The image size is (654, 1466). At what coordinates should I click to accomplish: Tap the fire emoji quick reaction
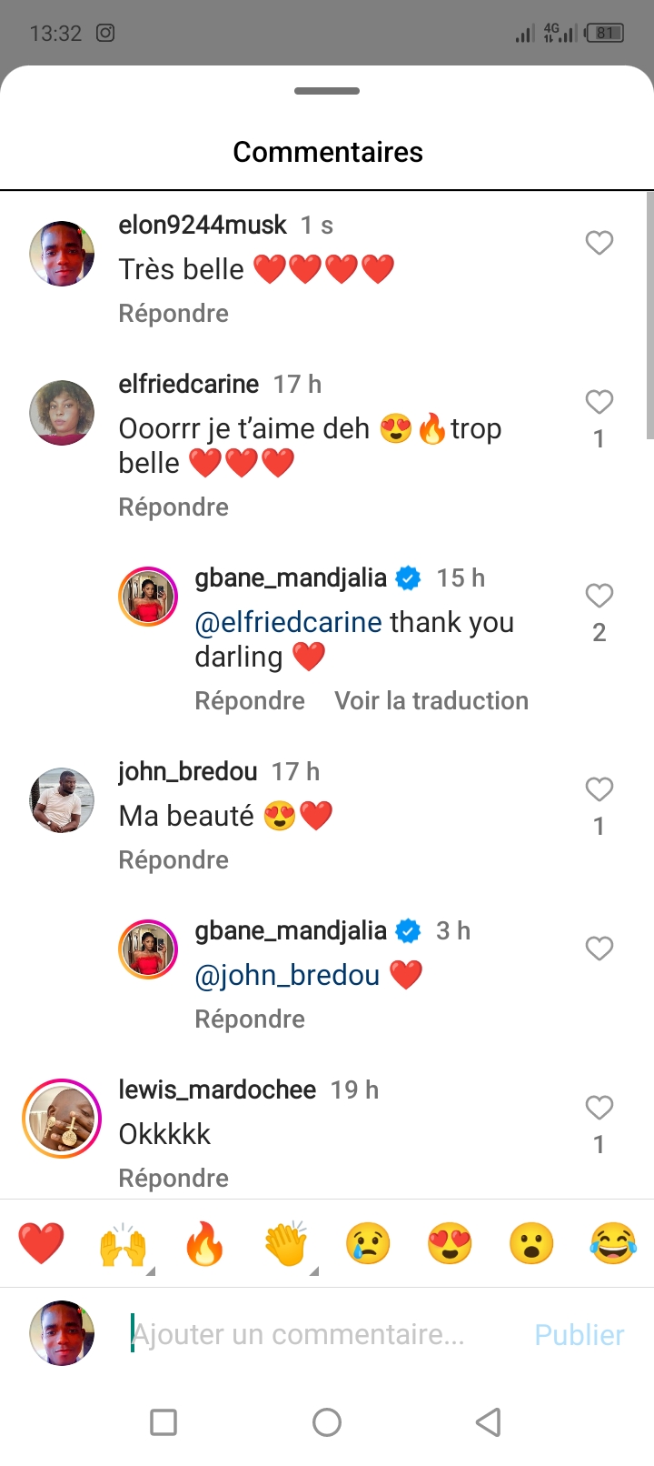204,1243
